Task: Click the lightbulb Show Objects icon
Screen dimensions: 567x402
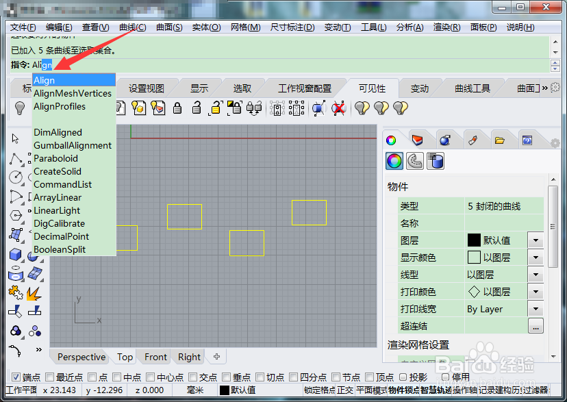Action: 20,108
